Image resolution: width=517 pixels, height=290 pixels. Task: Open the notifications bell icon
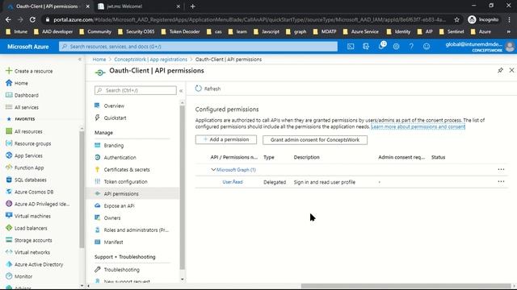click(x=381, y=46)
